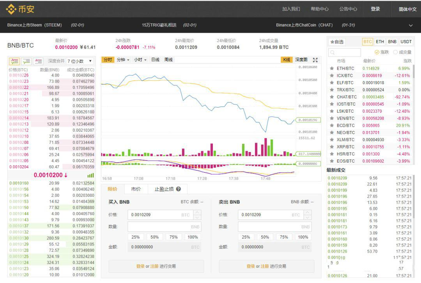Image resolution: width=421 pixels, height=283 pixels.
Task: Click the 登录 button in the top bar
Action: click(375, 9)
